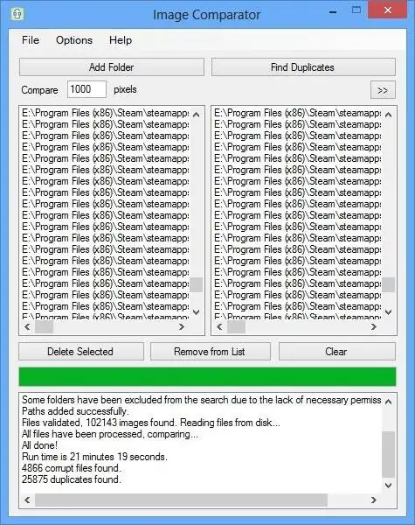
Task: Click the "102143 images found" log line
Action: [x=151, y=423]
